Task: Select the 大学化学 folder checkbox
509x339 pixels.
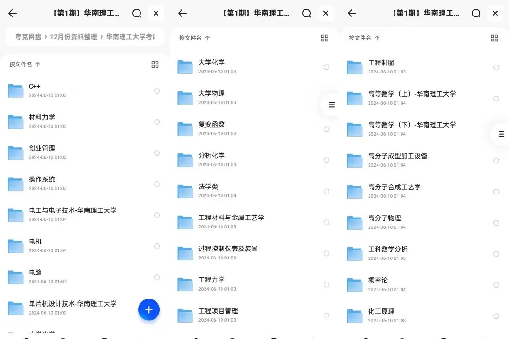Action: [x=327, y=67]
